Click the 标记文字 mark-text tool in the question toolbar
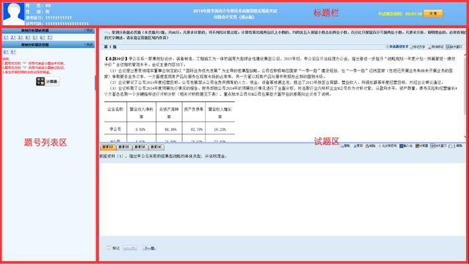Image resolution: width=469 pixels, height=264 pixels. (418, 47)
